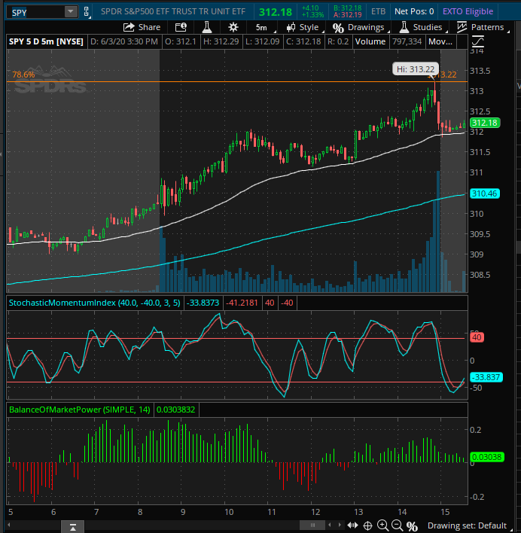This screenshot has height=533, width=521.
Task: Click the C: 312.18 close value
Action: tap(303, 41)
